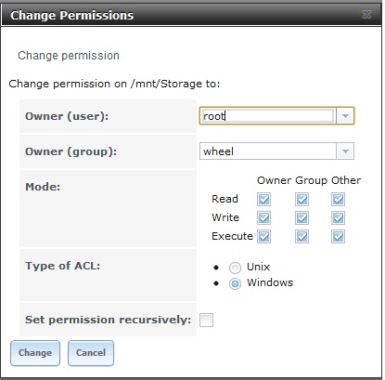Select the Windows ACL radio button
The height and width of the screenshot is (380, 385).
pyautogui.click(x=235, y=283)
